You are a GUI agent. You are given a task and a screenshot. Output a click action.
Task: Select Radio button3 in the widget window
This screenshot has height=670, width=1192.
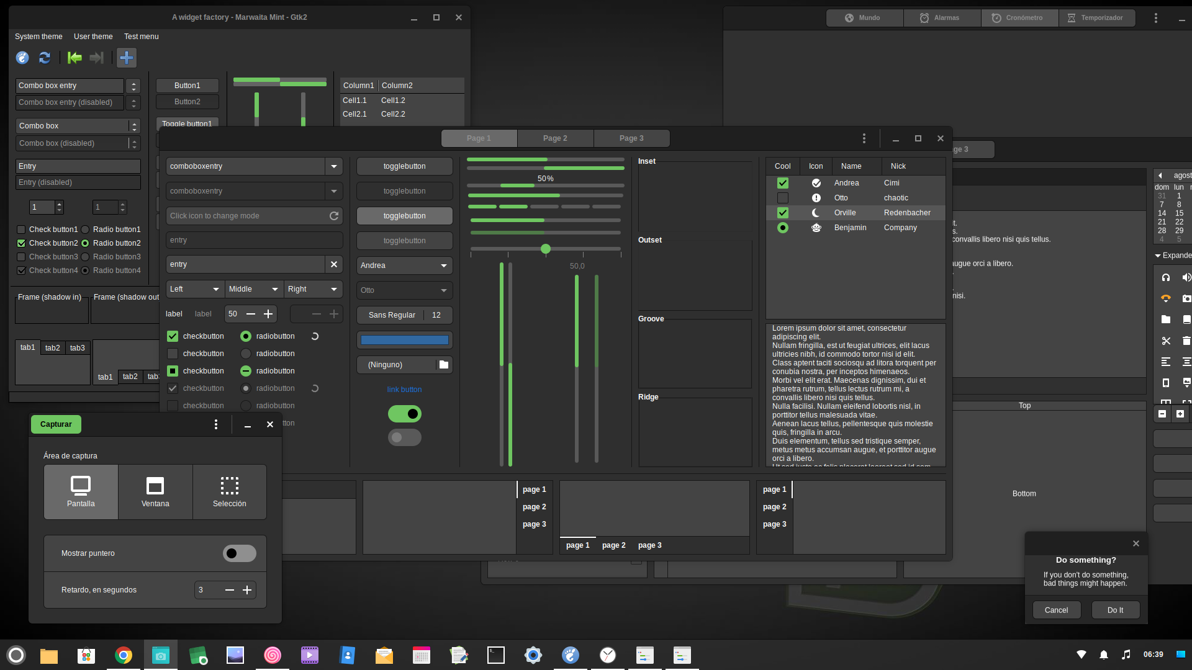click(84, 256)
